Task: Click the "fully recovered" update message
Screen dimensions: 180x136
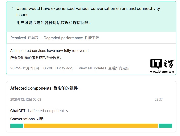Action: (50, 51)
